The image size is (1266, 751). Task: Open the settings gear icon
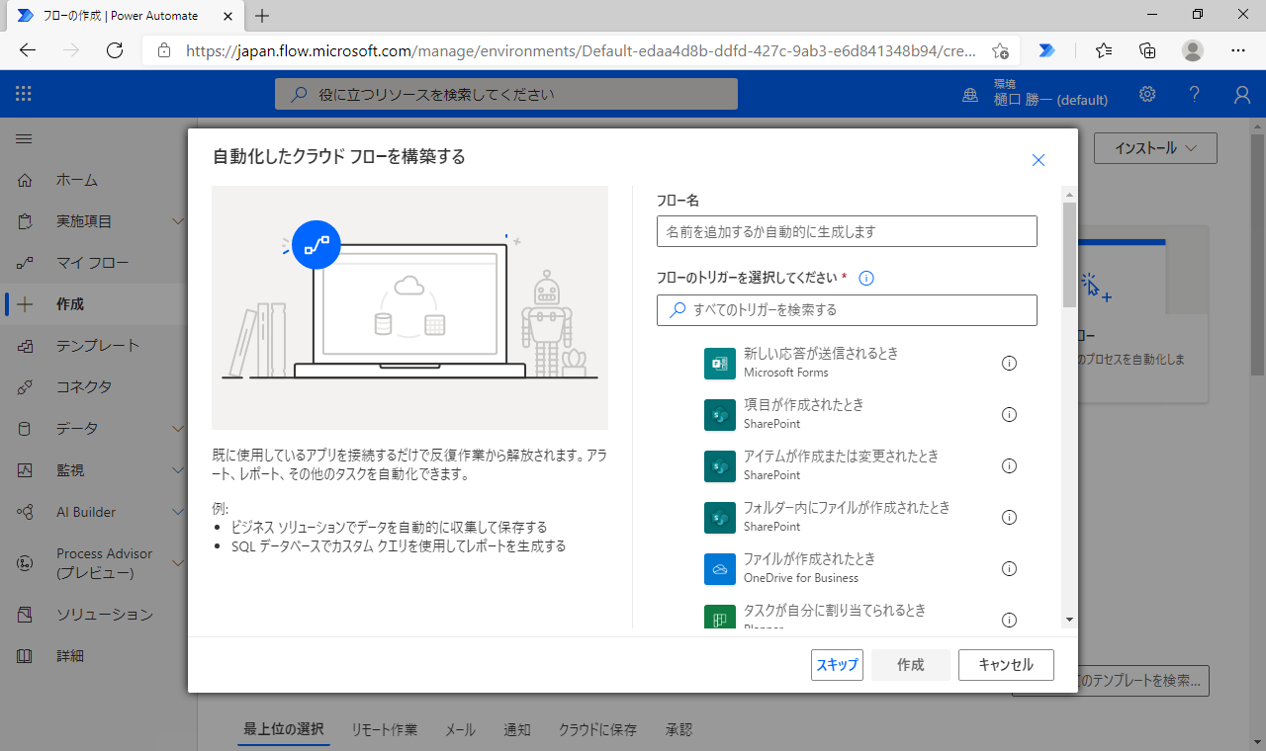pos(1147,94)
